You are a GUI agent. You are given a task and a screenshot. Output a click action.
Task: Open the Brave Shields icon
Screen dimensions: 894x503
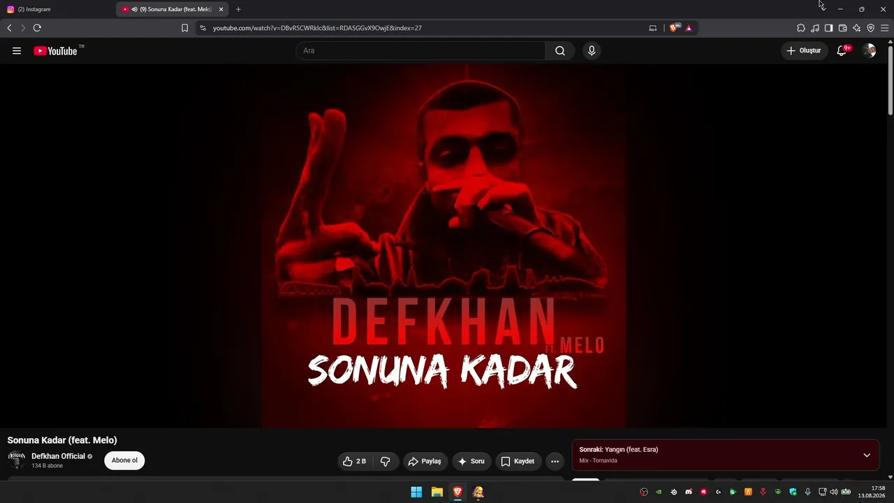click(673, 28)
